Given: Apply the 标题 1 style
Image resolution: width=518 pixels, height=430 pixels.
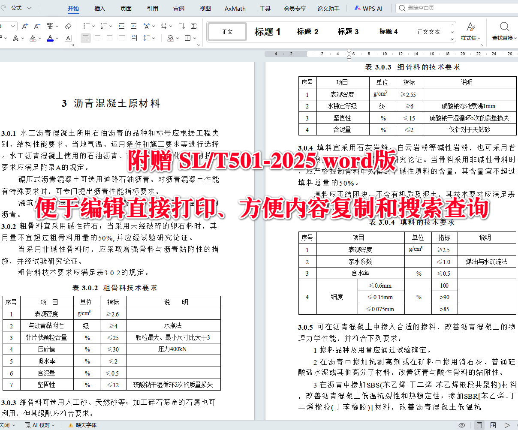Looking at the screenshot, I should (268, 32).
